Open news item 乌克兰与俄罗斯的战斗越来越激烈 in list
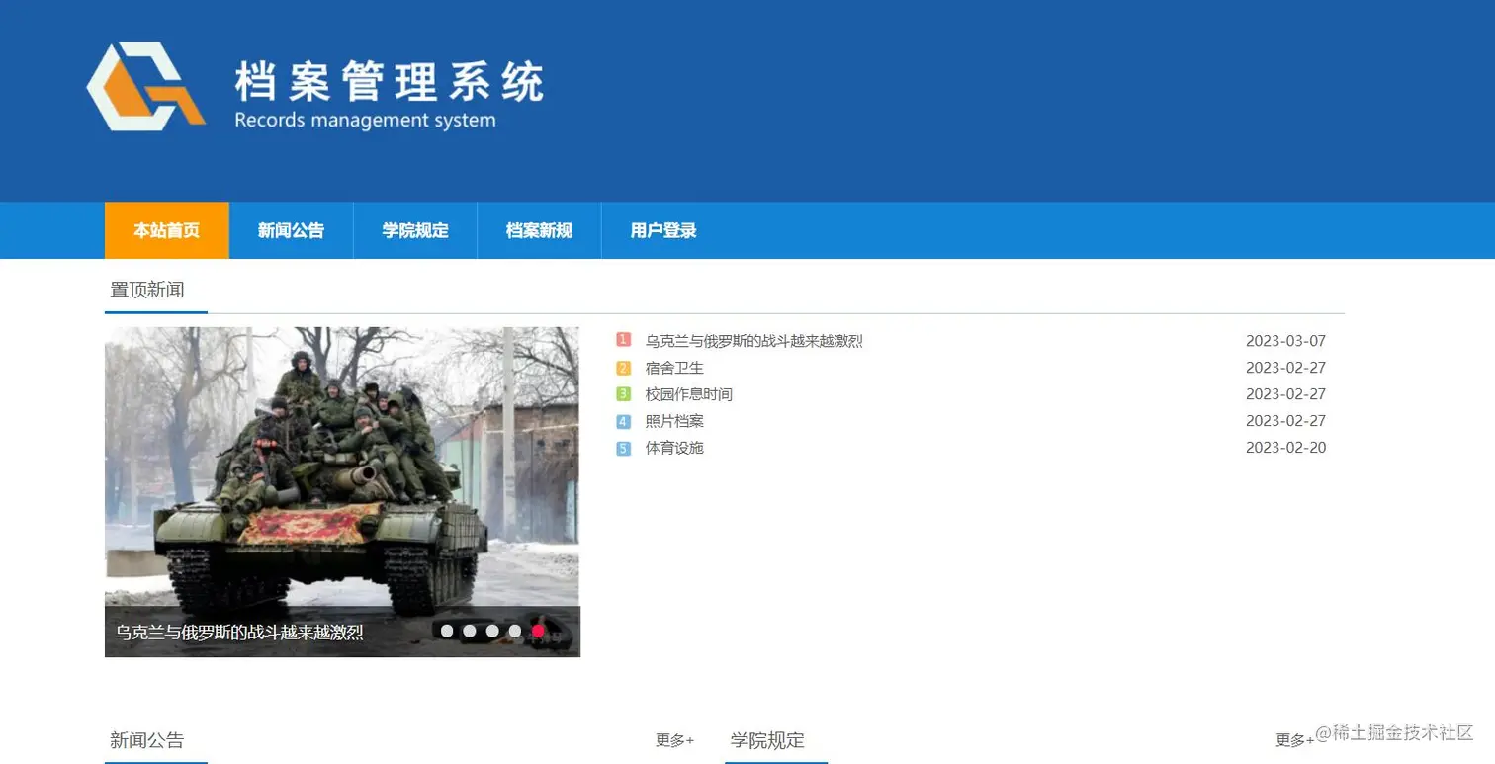The width and height of the screenshot is (1495, 764). coord(754,341)
